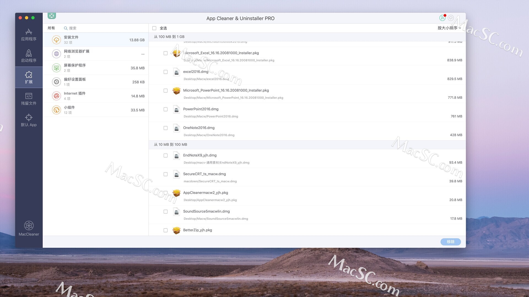Check the Microsoft Excel Installer.pkg checkbox
Image resolution: width=529 pixels, height=297 pixels.
(x=166, y=53)
